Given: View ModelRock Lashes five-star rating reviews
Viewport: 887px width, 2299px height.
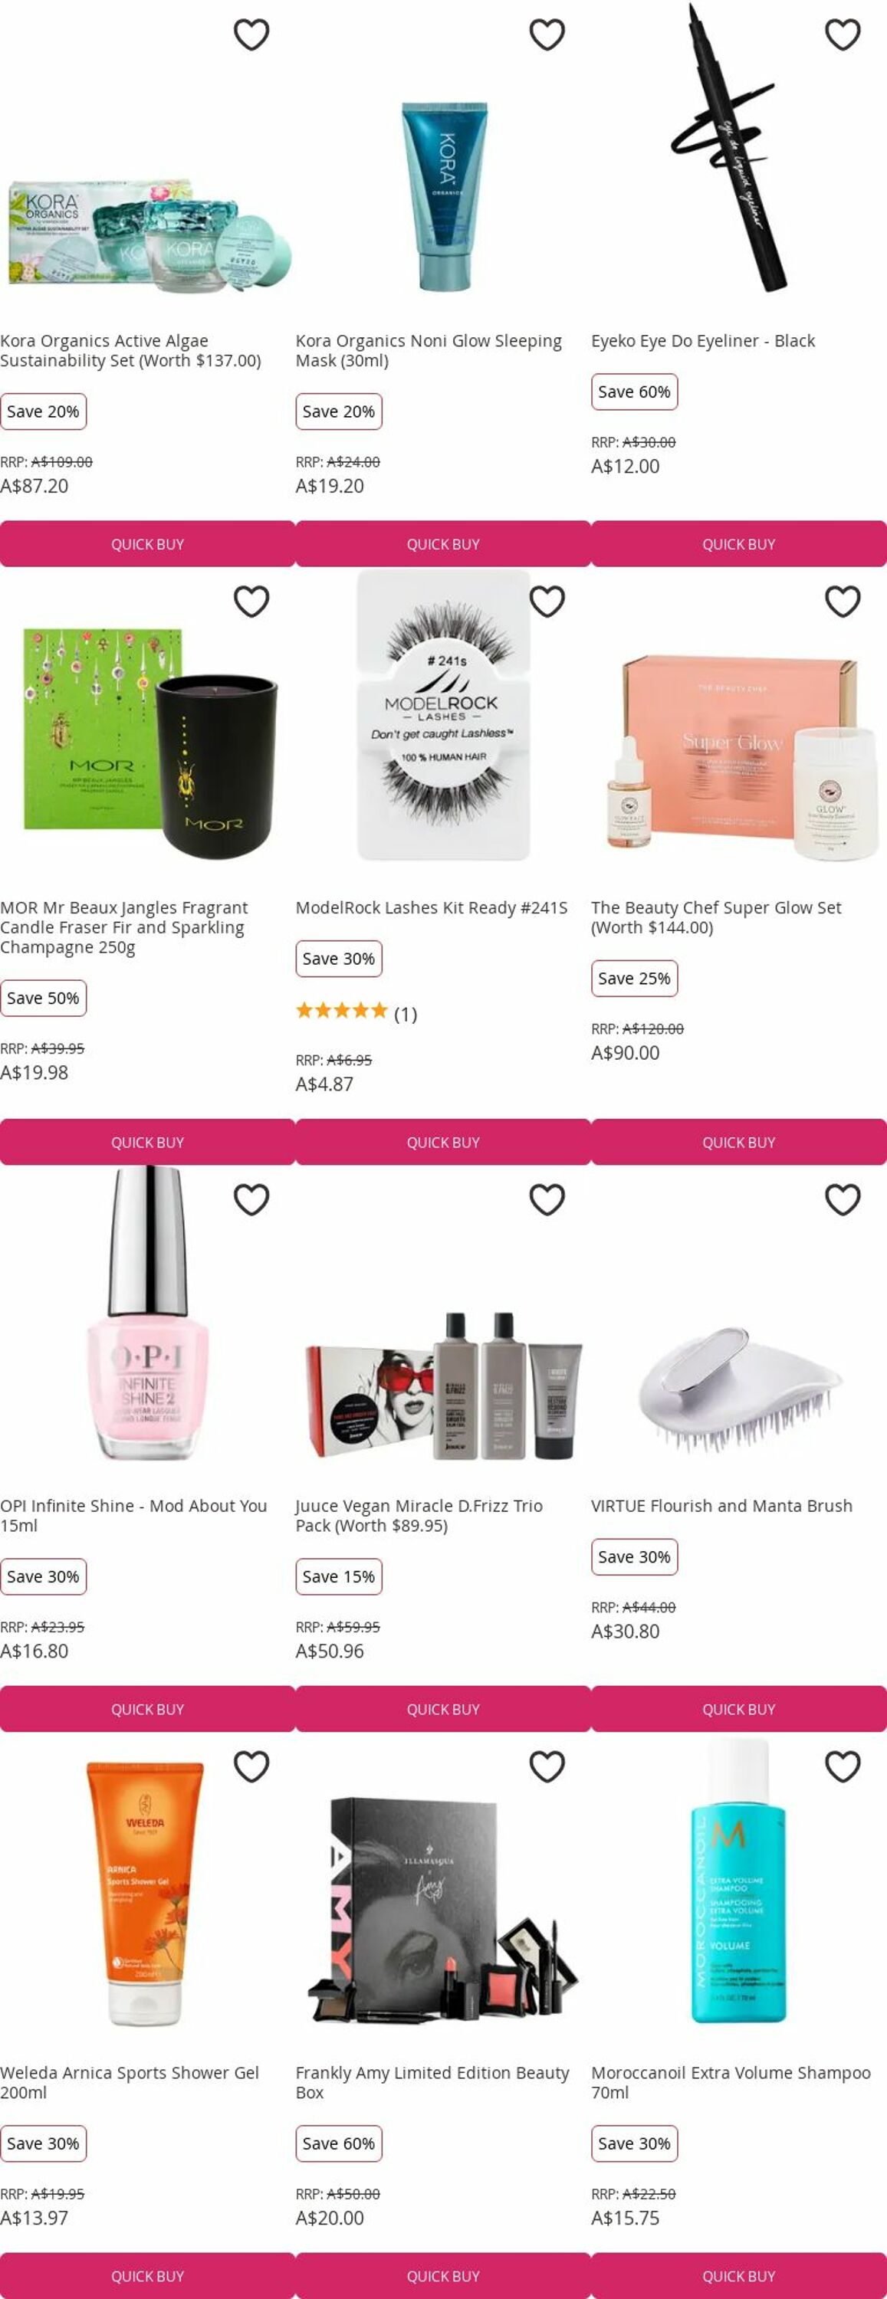Looking at the screenshot, I should coord(356,1012).
